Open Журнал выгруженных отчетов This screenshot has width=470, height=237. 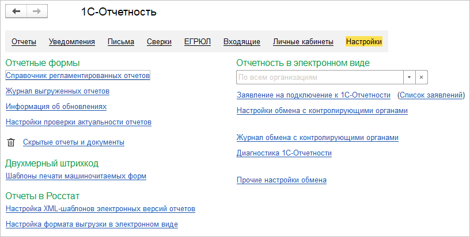click(58, 91)
